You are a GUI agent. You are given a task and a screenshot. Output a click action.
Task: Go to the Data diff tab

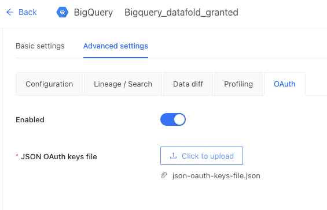point(188,84)
